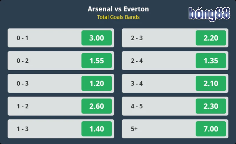
Task: Click the 2 - 3 band label
Action: tap(137, 38)
